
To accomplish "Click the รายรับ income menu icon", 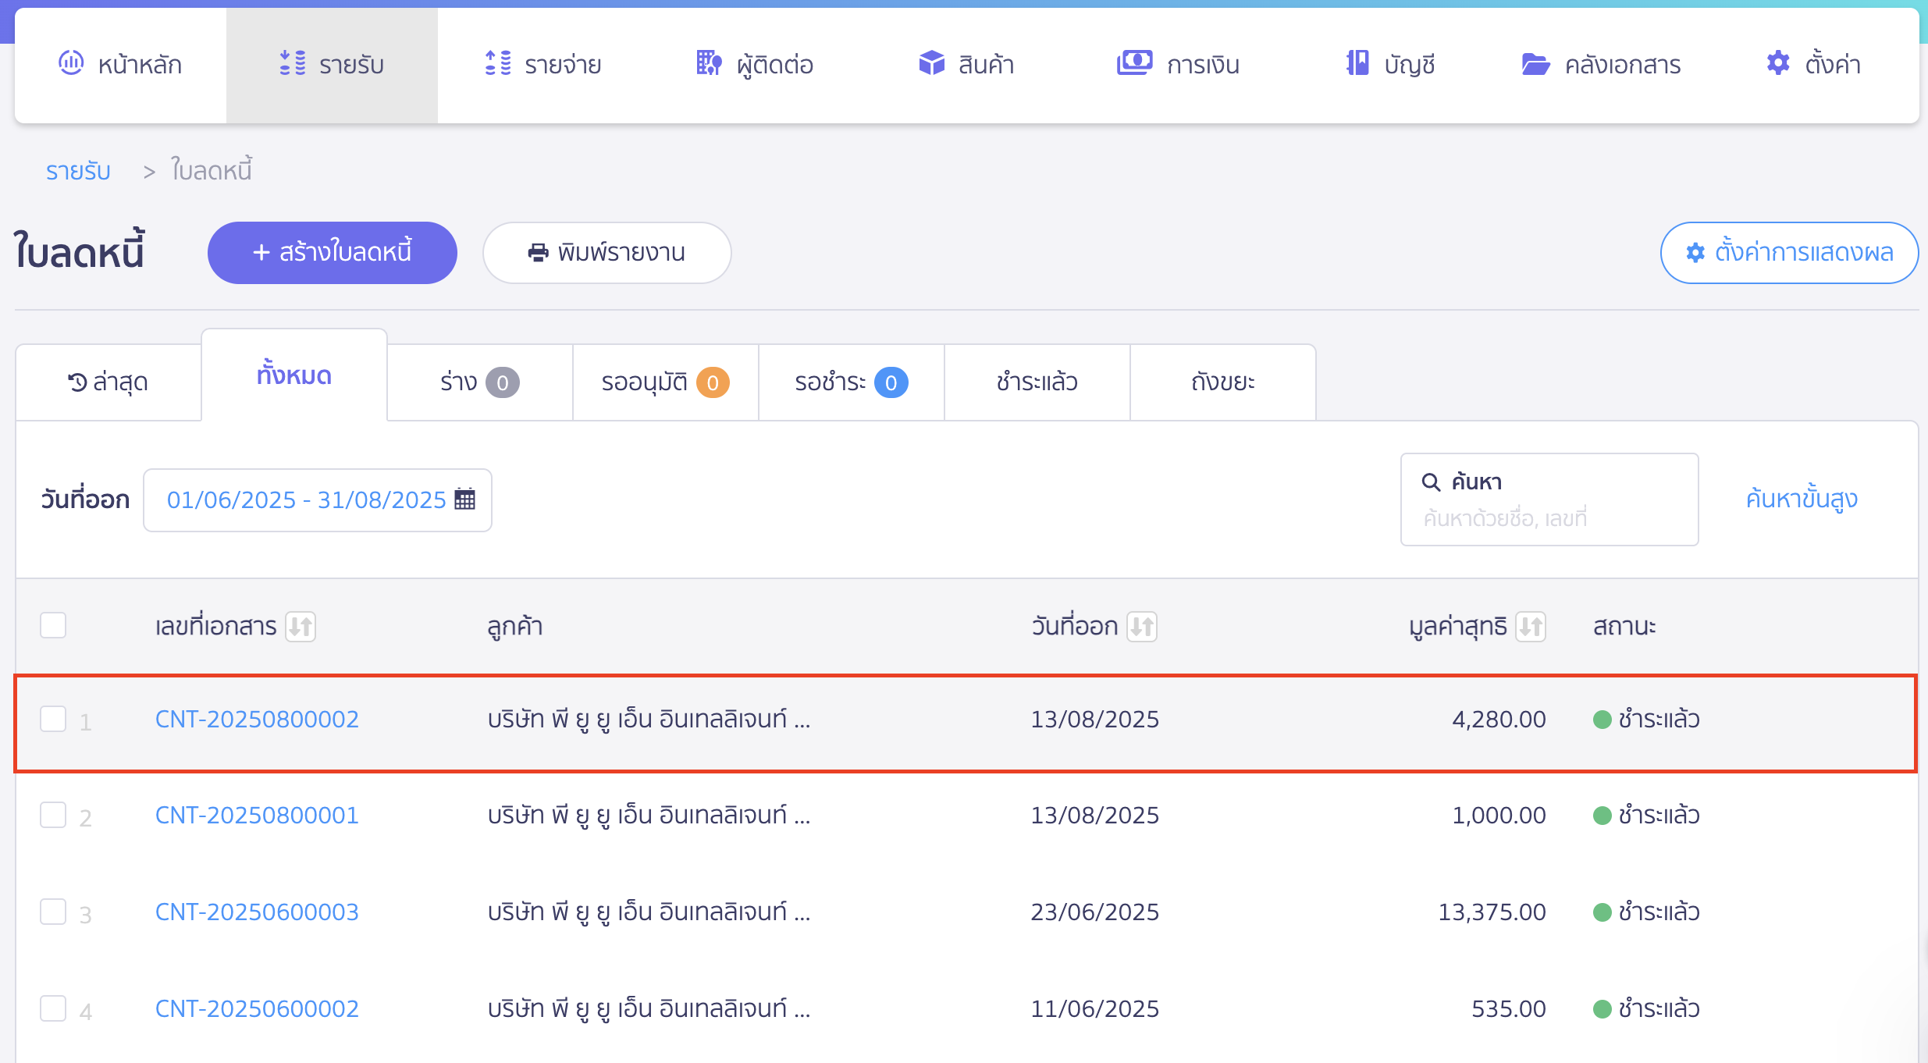I will pyautogui.click(x=293, y=62).
